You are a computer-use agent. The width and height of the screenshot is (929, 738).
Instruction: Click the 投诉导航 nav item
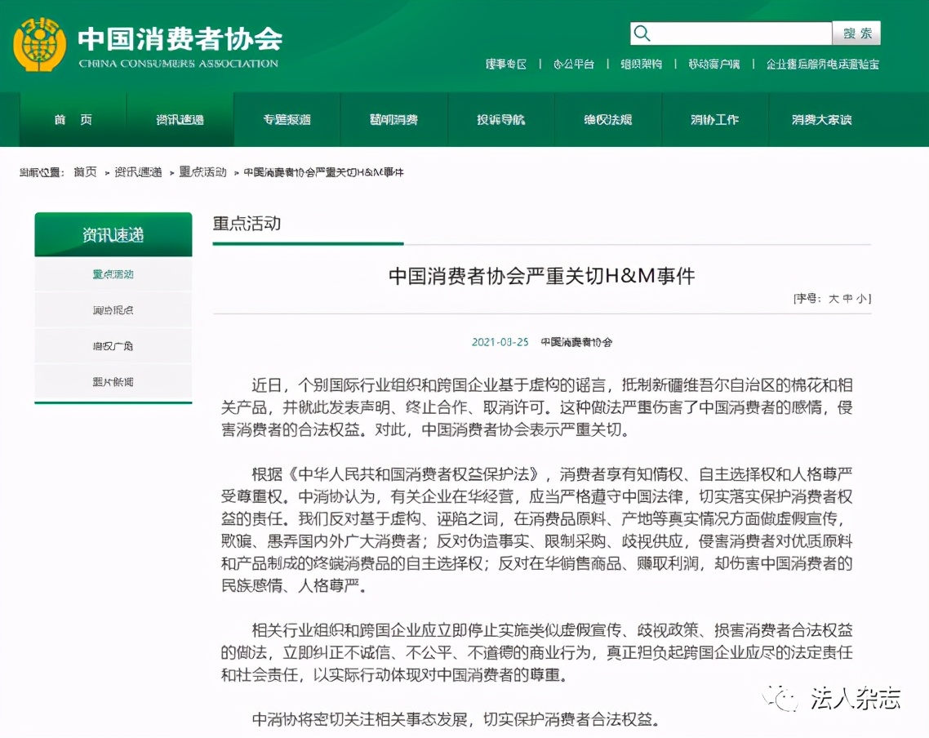click(x=500, y=119)
